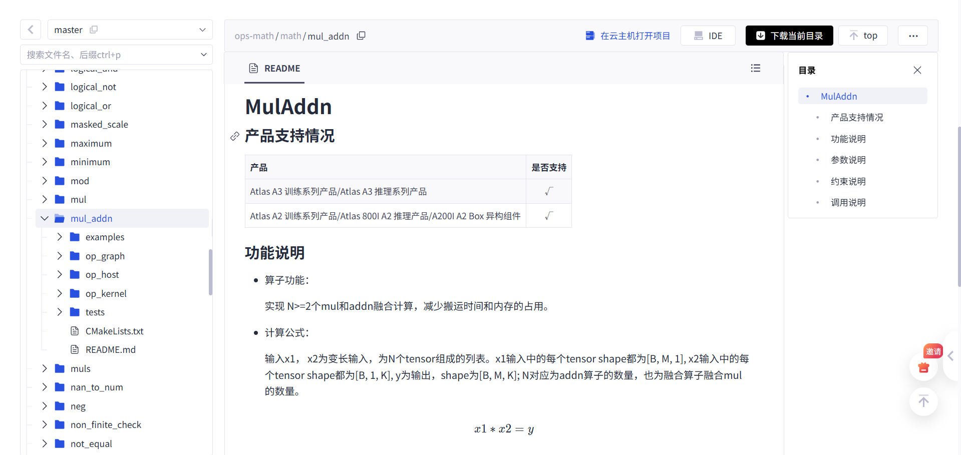Expand op_kernel subfolder chevron
This screenshot has height=455, width=961.
click(60, 293)
